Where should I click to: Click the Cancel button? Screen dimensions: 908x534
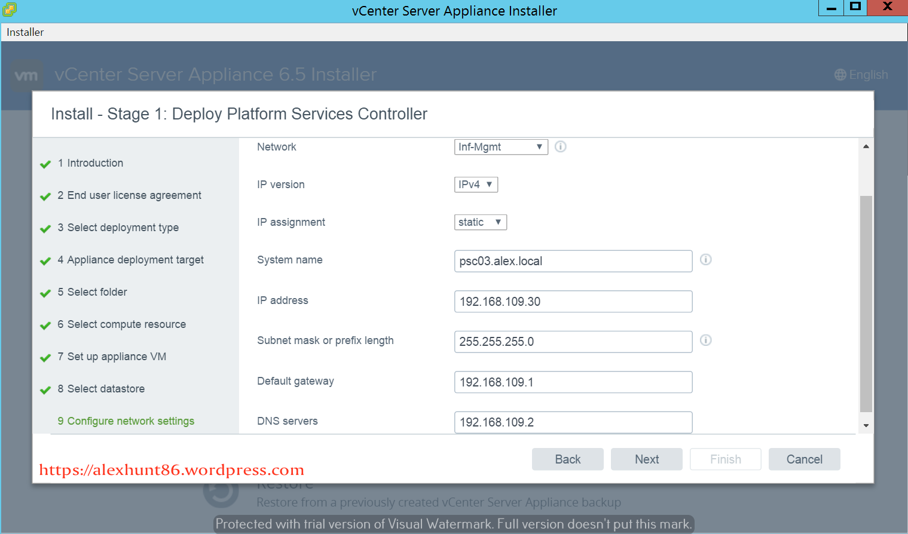805,459
